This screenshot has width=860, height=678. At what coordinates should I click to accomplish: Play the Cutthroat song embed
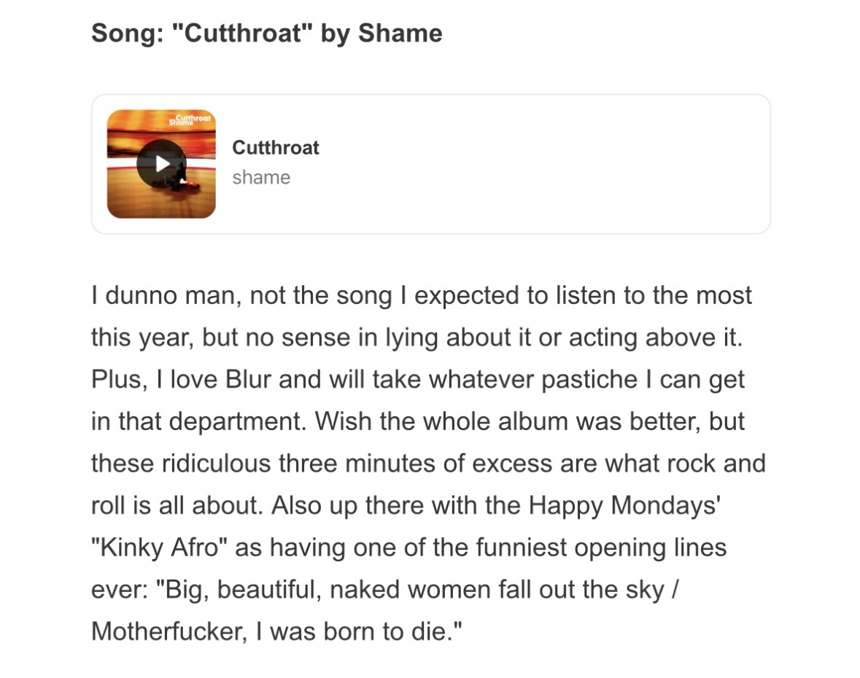click(x=161, y=164)
